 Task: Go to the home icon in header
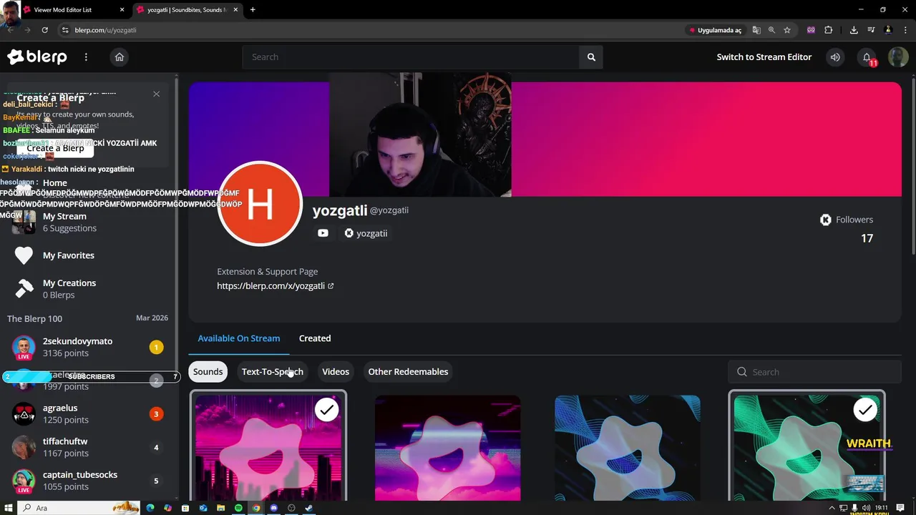120,57
